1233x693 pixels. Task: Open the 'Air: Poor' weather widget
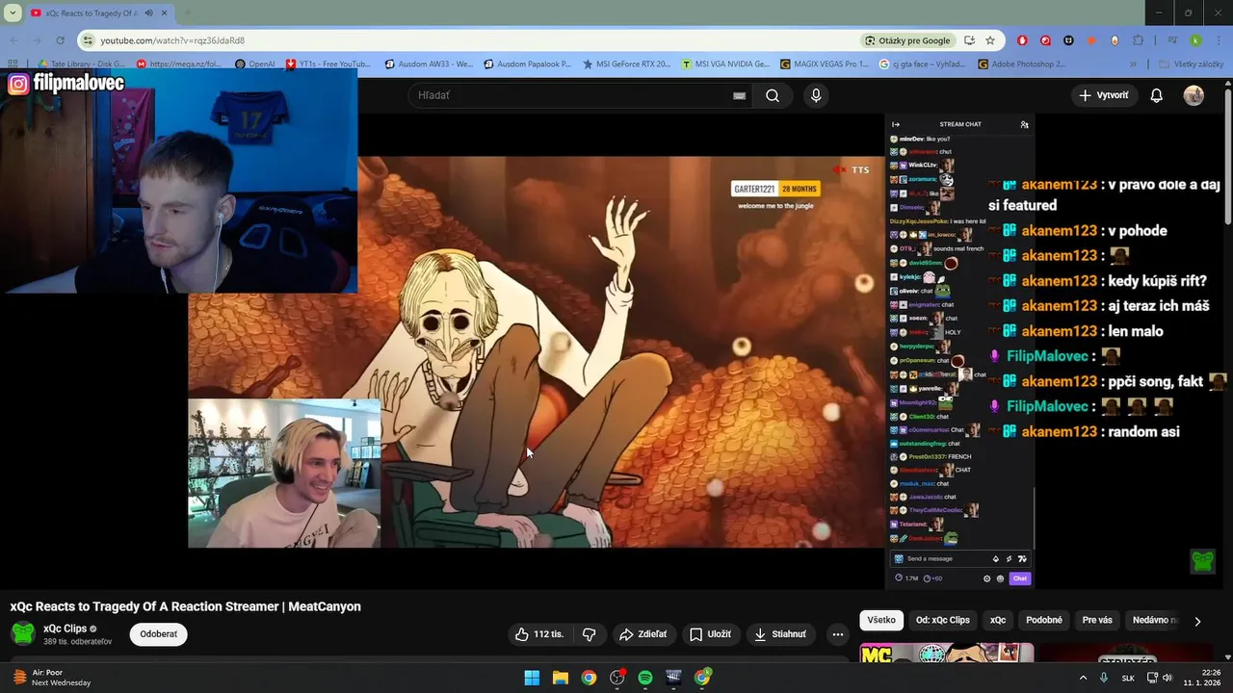pyautogui.click(x=52, y=678)
